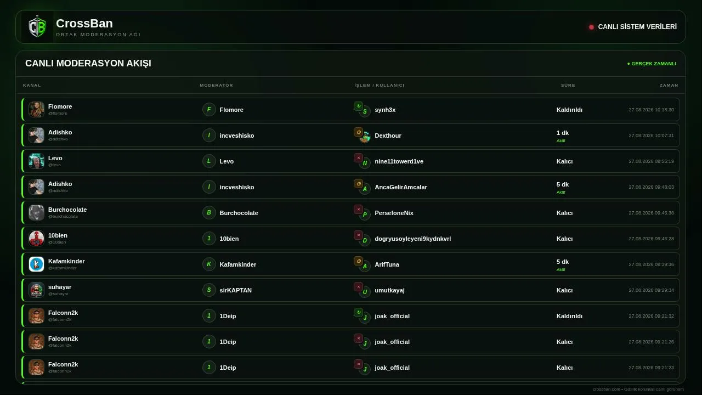Viewport: 702px width, 395px height.
Task: Click the crossban.com footer link
Action: click(x=607, y=389)
